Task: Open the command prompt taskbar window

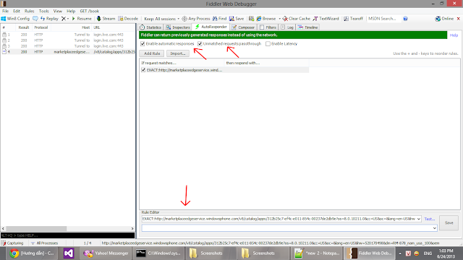Action: point(158,253)
